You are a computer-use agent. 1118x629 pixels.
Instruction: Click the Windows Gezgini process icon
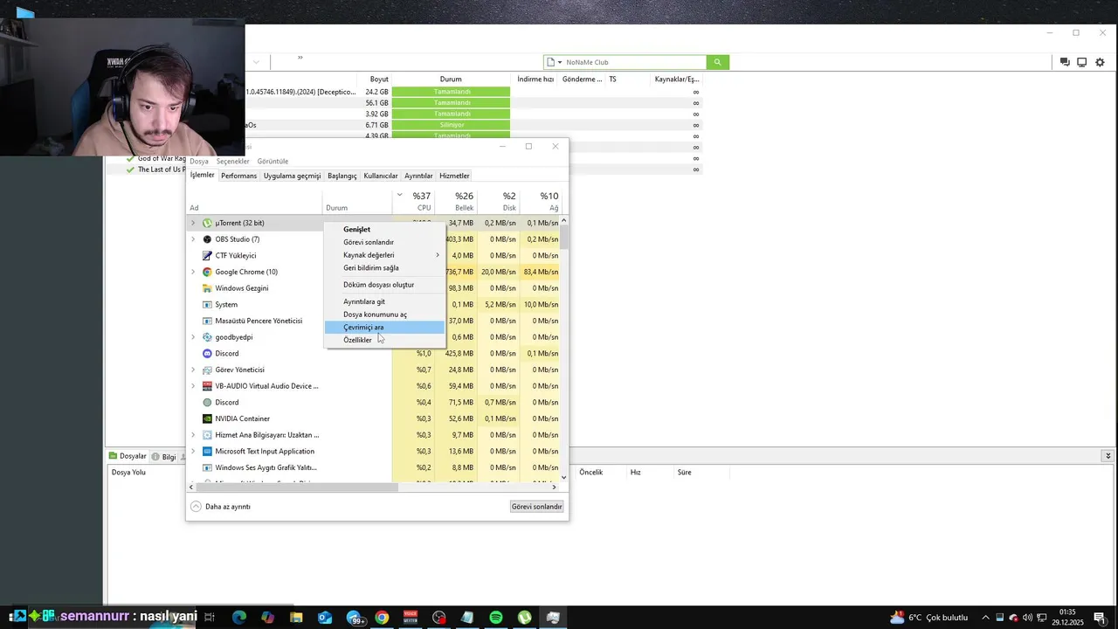coord(207,288)
